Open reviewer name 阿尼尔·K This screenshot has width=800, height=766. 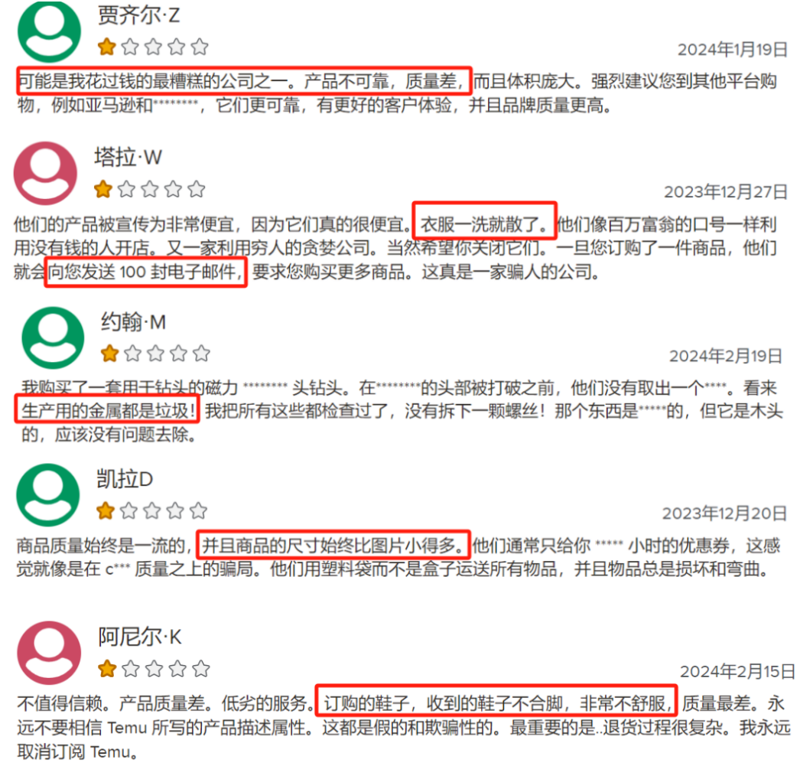point(140,637)
